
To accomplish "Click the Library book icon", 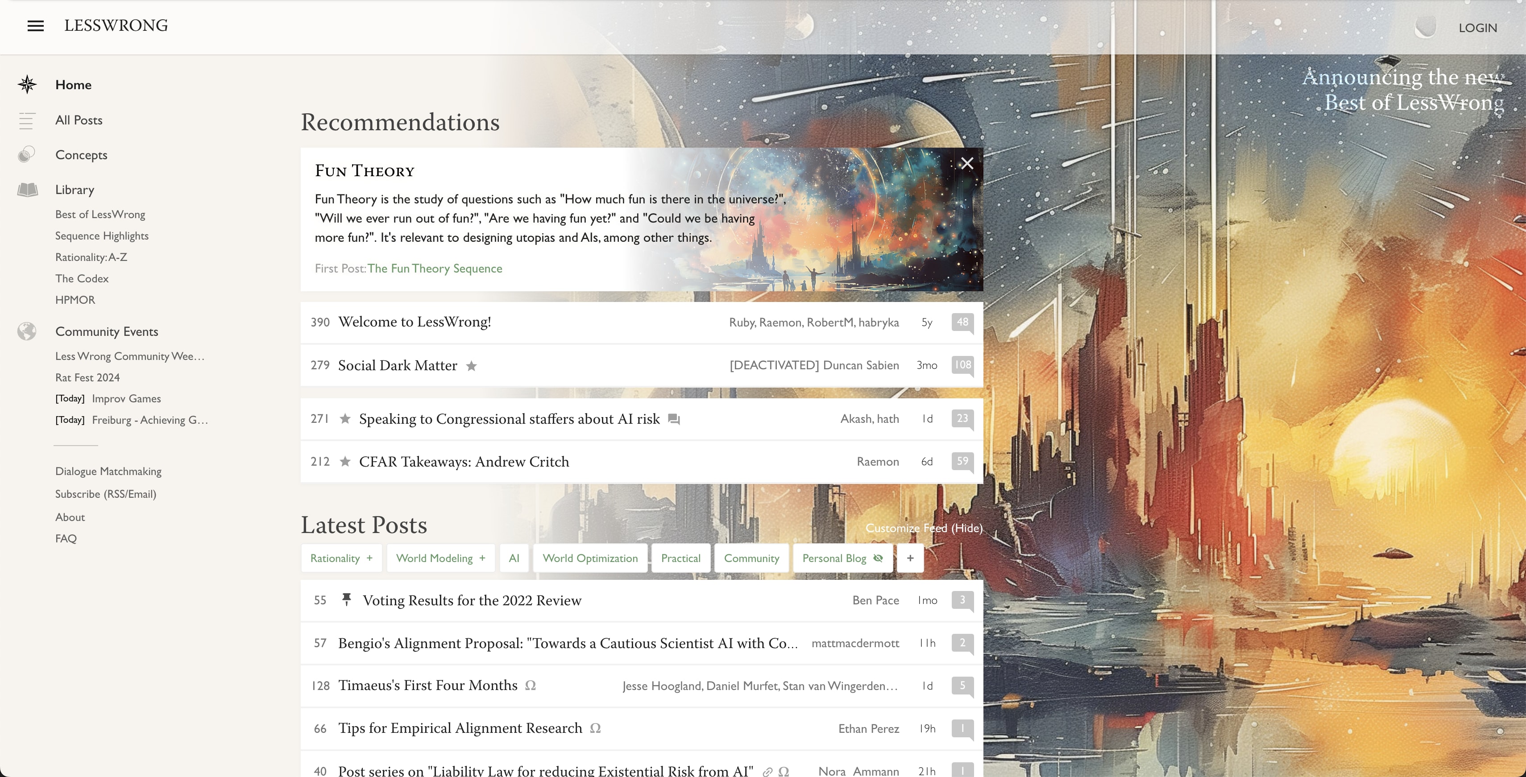I will (27, 190).
